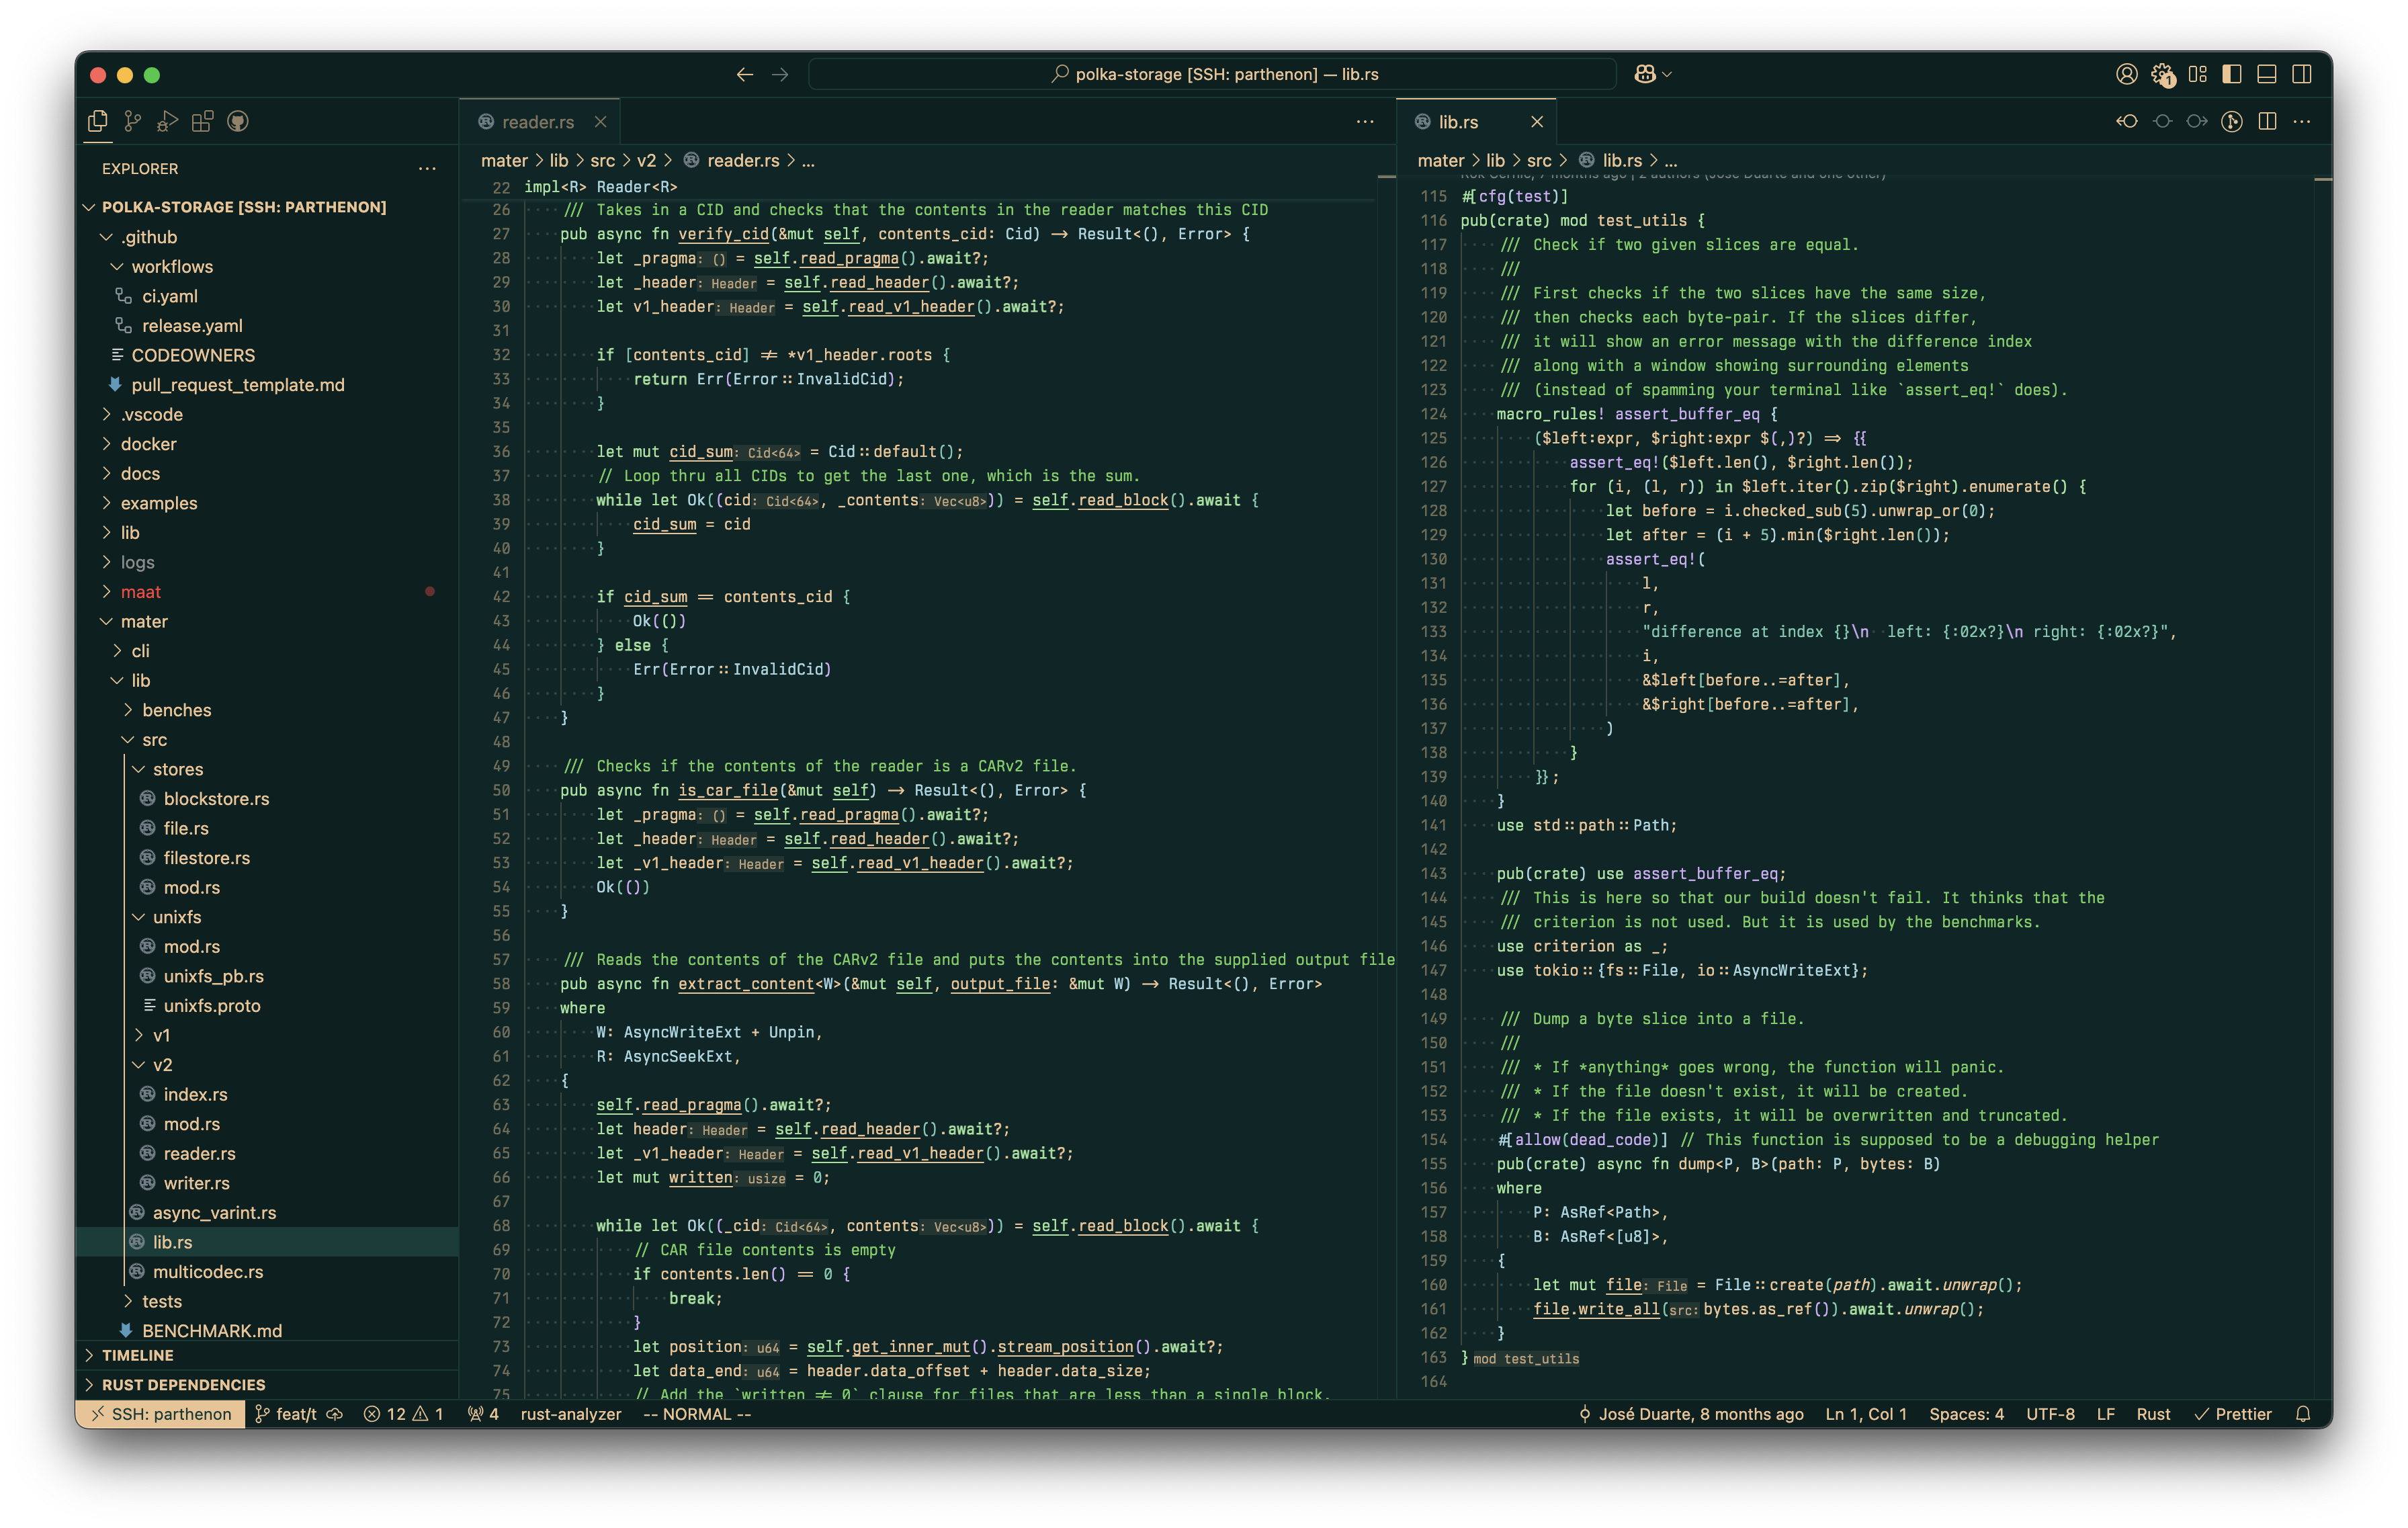Toggle the secondary side bar visibility

pos(2301,74)
